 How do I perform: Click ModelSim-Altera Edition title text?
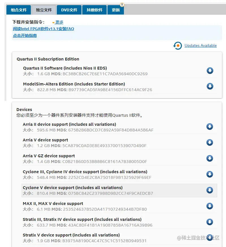[x=74, y=84]
